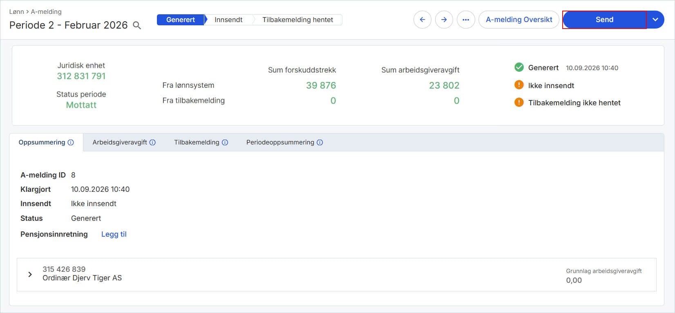The height and width of the screenshot is (313, 675).
Task: Switch to the Arbeidsgiveravgift tab
Action: [x=124, y=142]
